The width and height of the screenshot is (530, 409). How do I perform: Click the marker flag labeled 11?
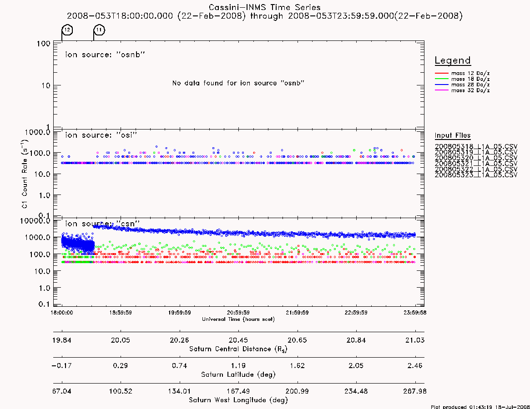(99, 30)
